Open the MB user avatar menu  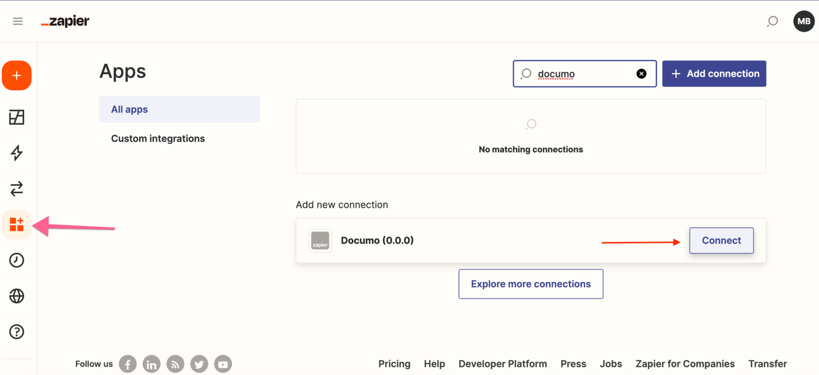coord(803,21)
